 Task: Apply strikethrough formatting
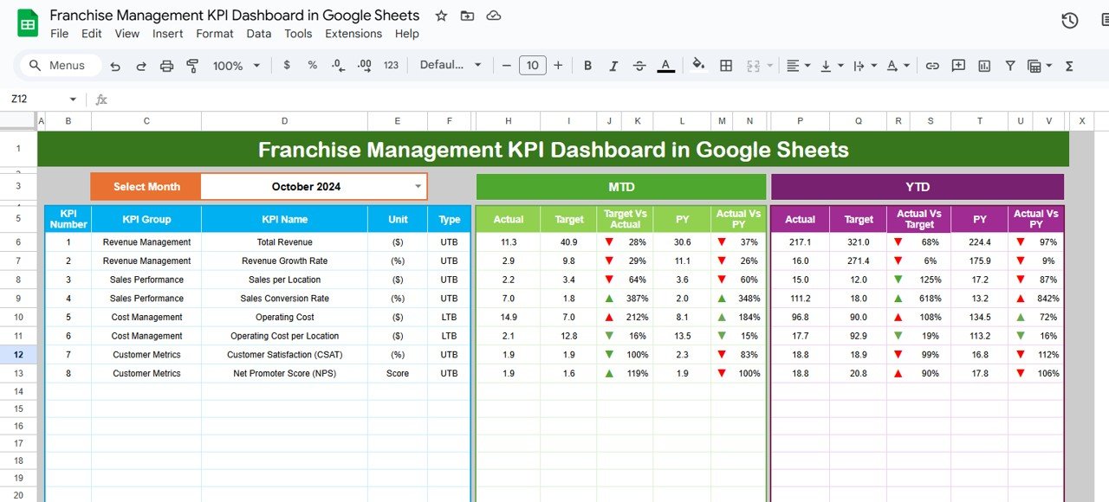click(x=639, y=64)
